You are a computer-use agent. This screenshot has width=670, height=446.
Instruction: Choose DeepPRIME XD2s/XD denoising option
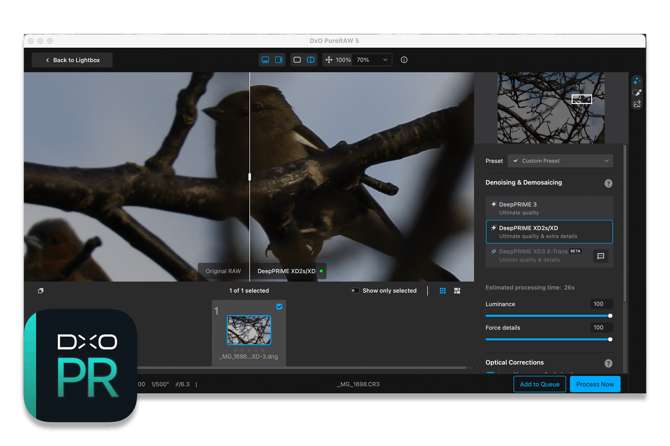coord(549,232)
